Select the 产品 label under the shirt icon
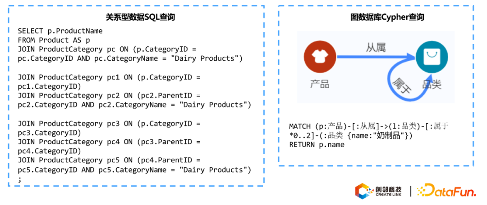This screenshot has height=205, width=487. [320, 84]
